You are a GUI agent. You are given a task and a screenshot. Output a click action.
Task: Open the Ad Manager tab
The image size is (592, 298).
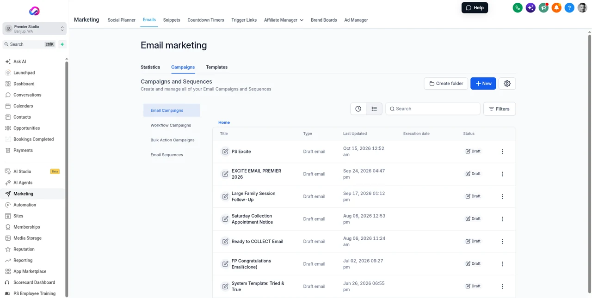356,20
